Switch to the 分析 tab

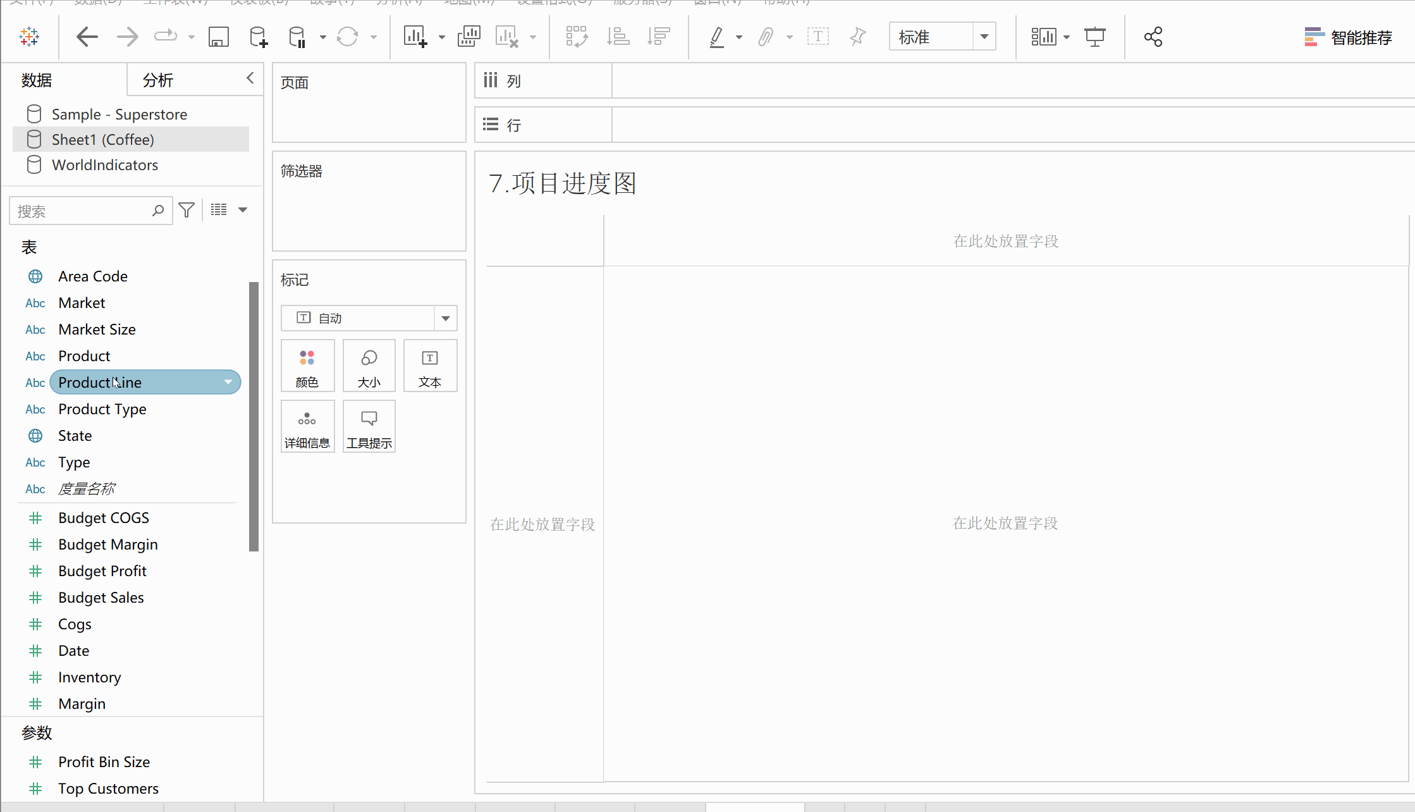point(158,80)
